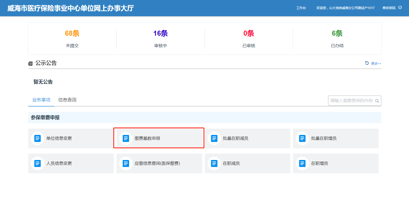Open the 工作台 link in header

click(x=301, y=8)
